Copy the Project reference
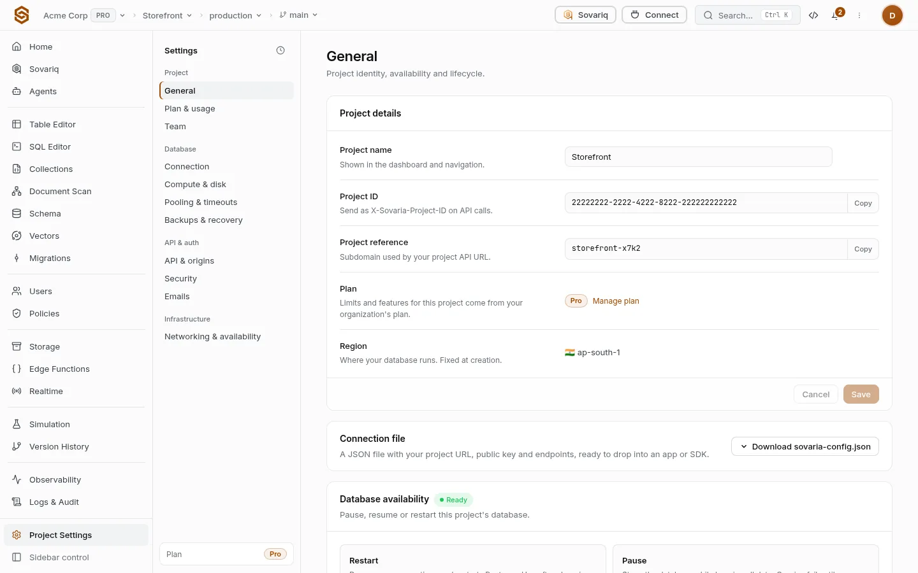 [x=863, y=249]
